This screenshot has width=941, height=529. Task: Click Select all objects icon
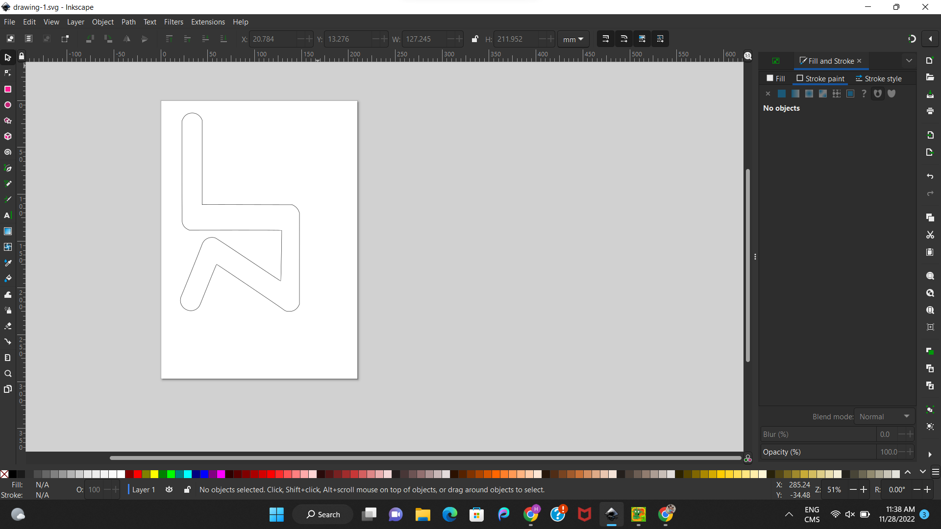click(10, 39)
